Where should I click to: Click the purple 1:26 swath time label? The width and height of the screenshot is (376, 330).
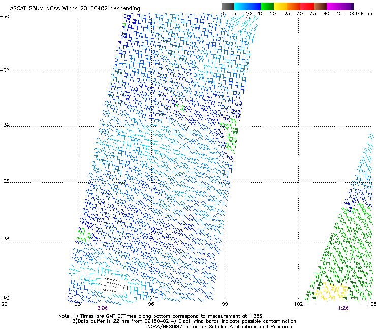(x=343, y=308)
